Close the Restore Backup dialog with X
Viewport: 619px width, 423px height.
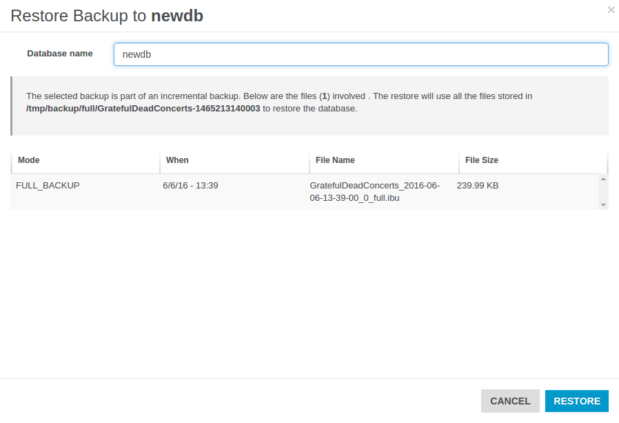click(611, 10)
